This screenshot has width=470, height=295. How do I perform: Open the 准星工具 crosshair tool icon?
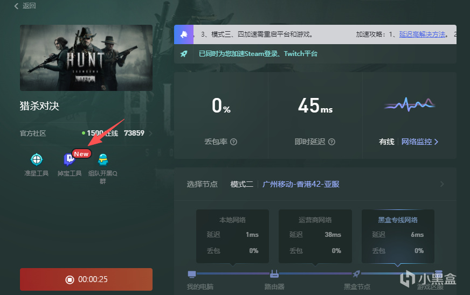[x=37, y=159]
